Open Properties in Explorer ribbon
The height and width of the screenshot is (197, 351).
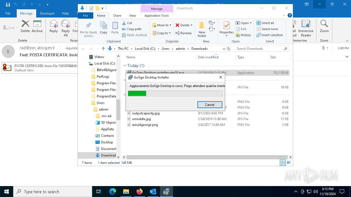pos(227,29)
